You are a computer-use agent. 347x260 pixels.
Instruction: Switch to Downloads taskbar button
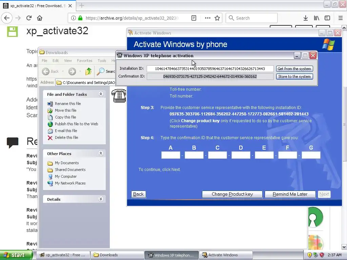(118, 255)
